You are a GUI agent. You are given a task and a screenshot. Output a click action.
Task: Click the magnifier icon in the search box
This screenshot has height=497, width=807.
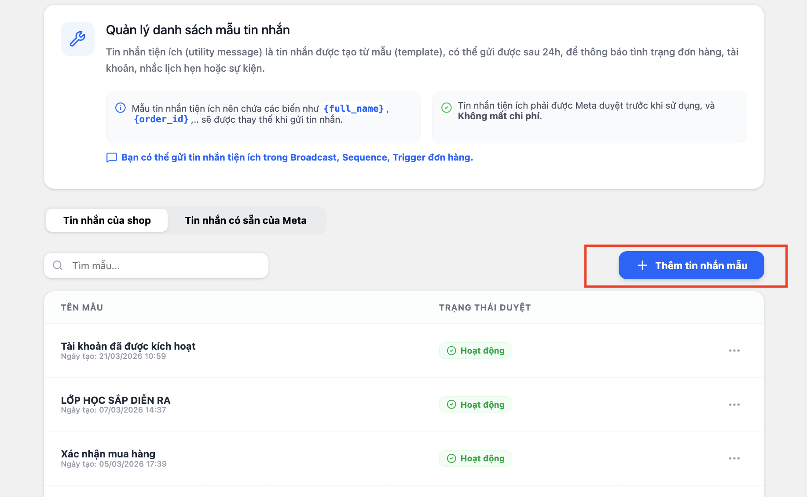58,265
